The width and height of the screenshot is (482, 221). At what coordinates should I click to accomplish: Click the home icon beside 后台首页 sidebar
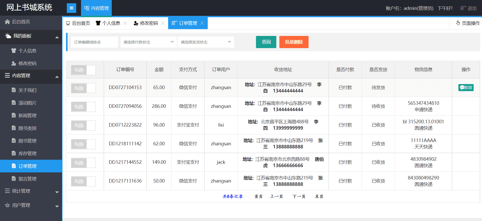click(x=7, y=22)
